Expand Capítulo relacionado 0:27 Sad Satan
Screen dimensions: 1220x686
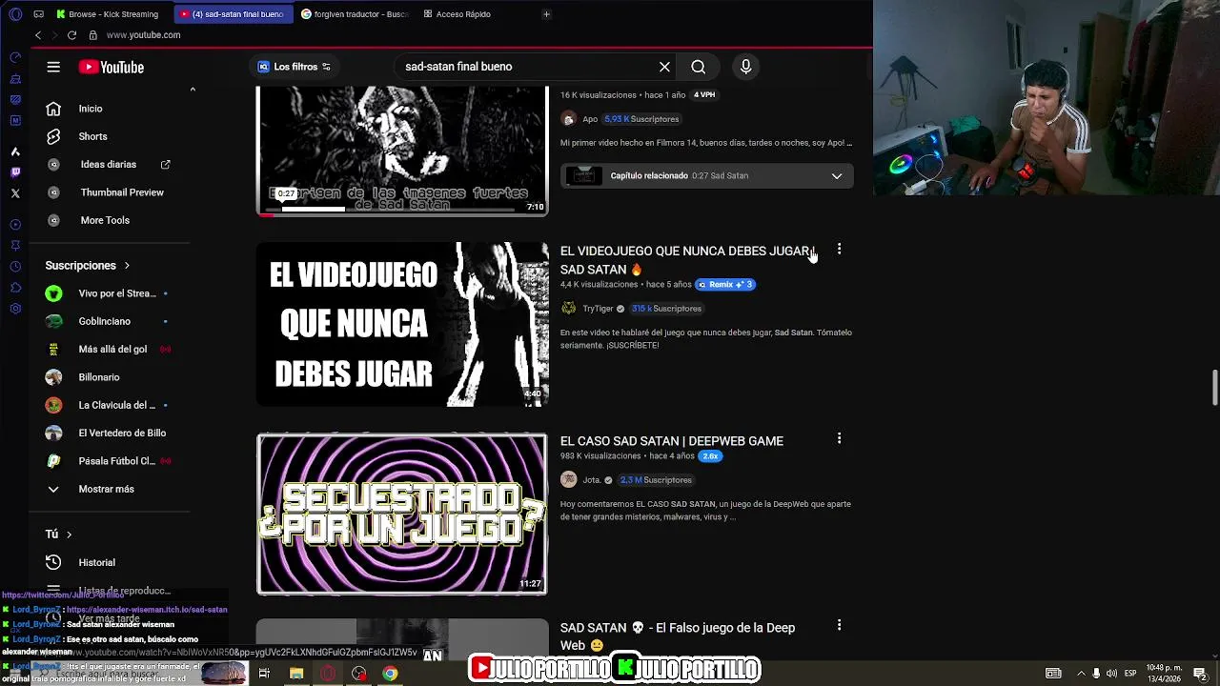pyautogui.click(x=706, y=175)
